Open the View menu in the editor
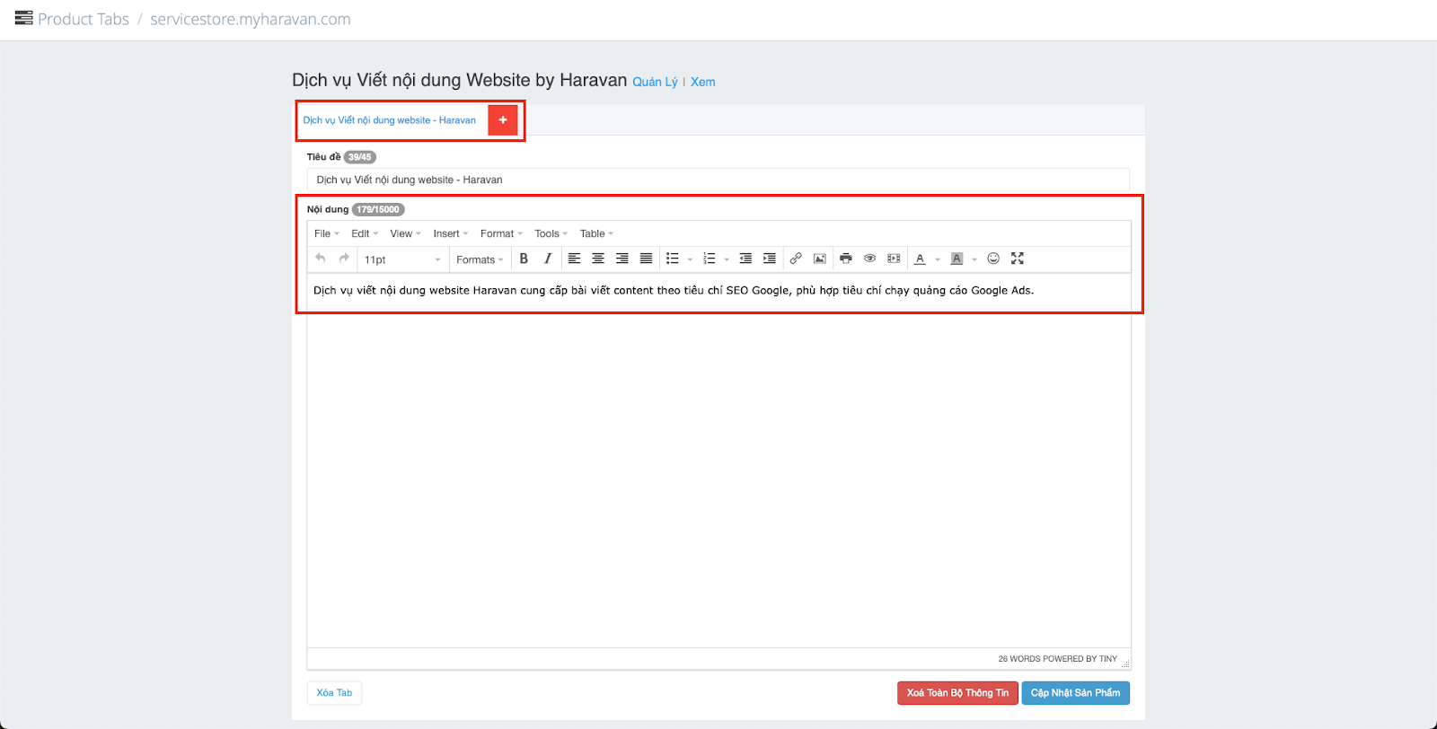 point(406,233)
